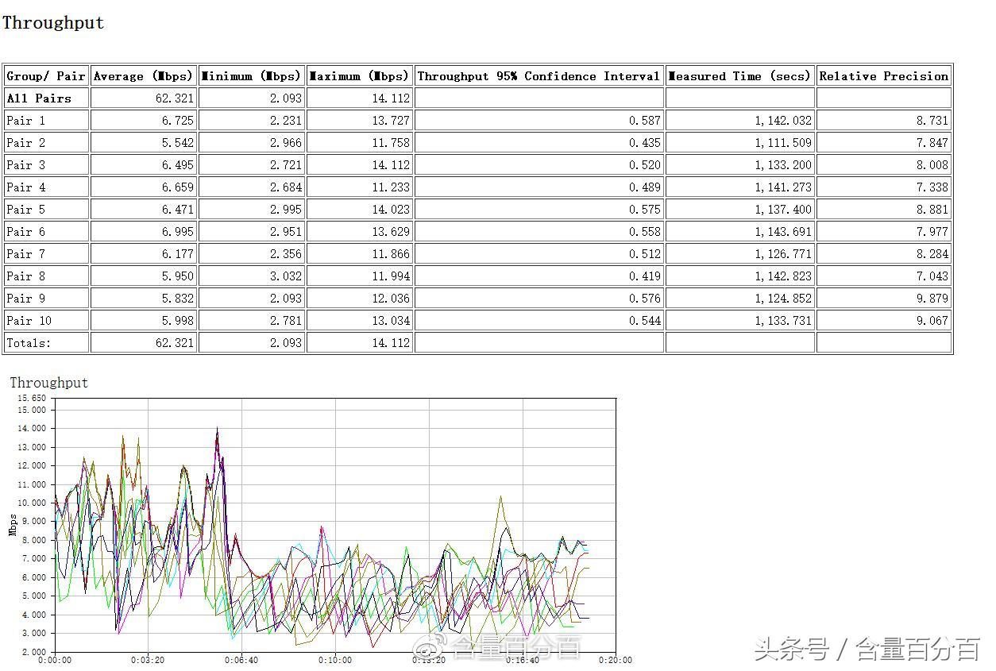Select the Pair 7 row label
The width and height of the screenshot is (996, 671).
pyautogui.click(x=26, y=254)
